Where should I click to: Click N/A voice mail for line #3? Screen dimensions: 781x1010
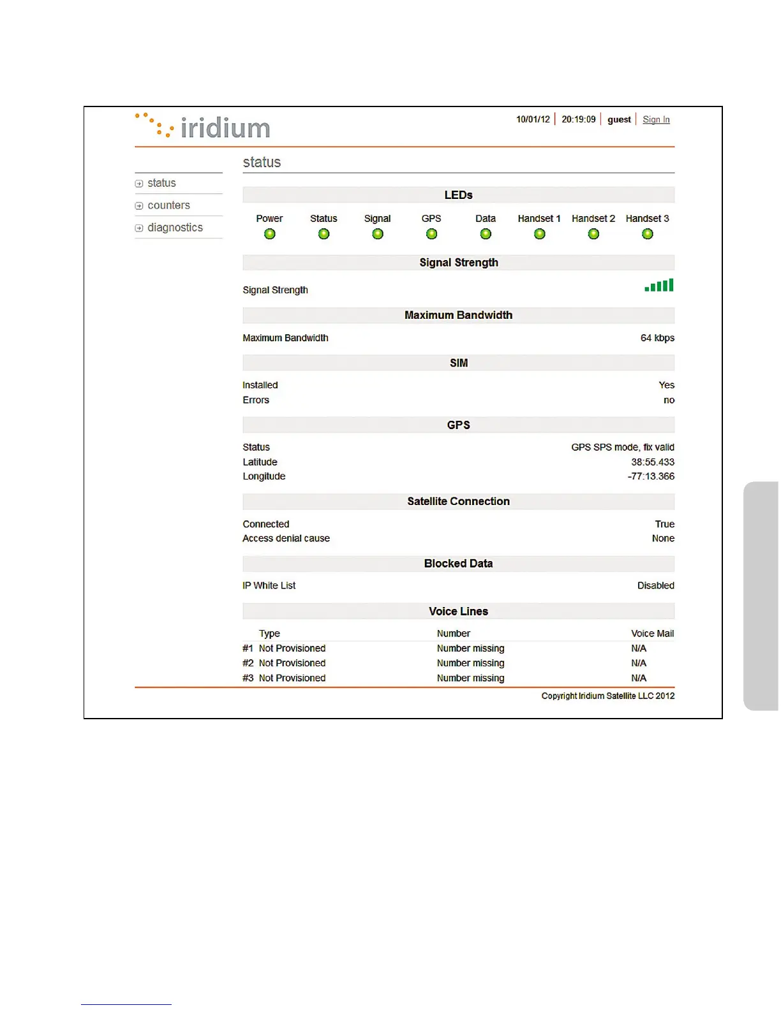639,678
